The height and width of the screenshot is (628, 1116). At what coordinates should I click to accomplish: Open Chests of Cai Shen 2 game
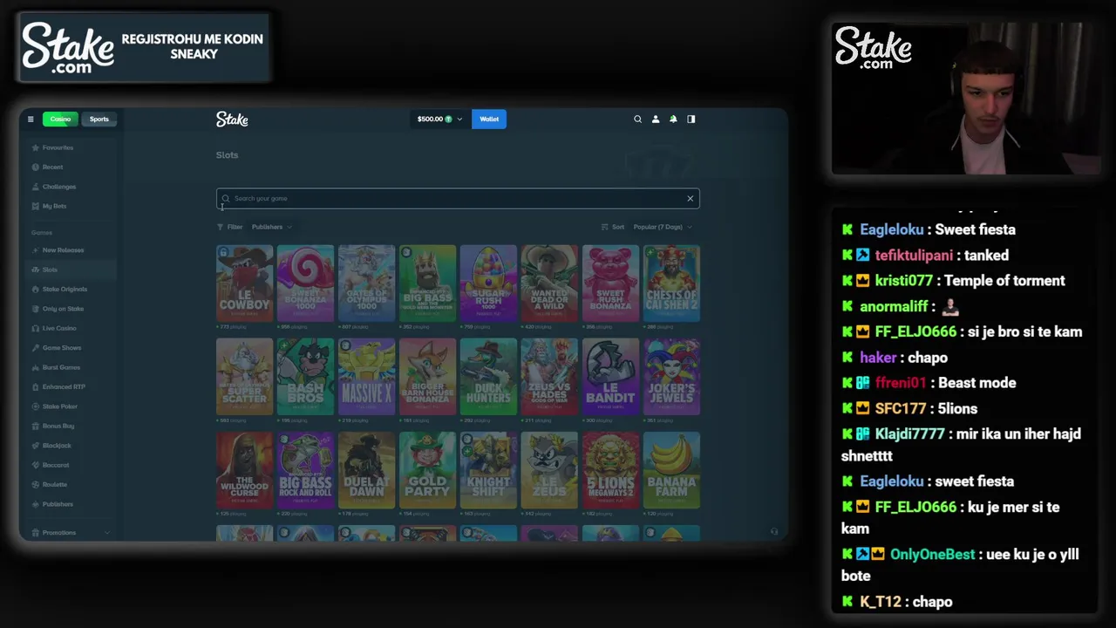pyautogui.click(x=671, y=283)
